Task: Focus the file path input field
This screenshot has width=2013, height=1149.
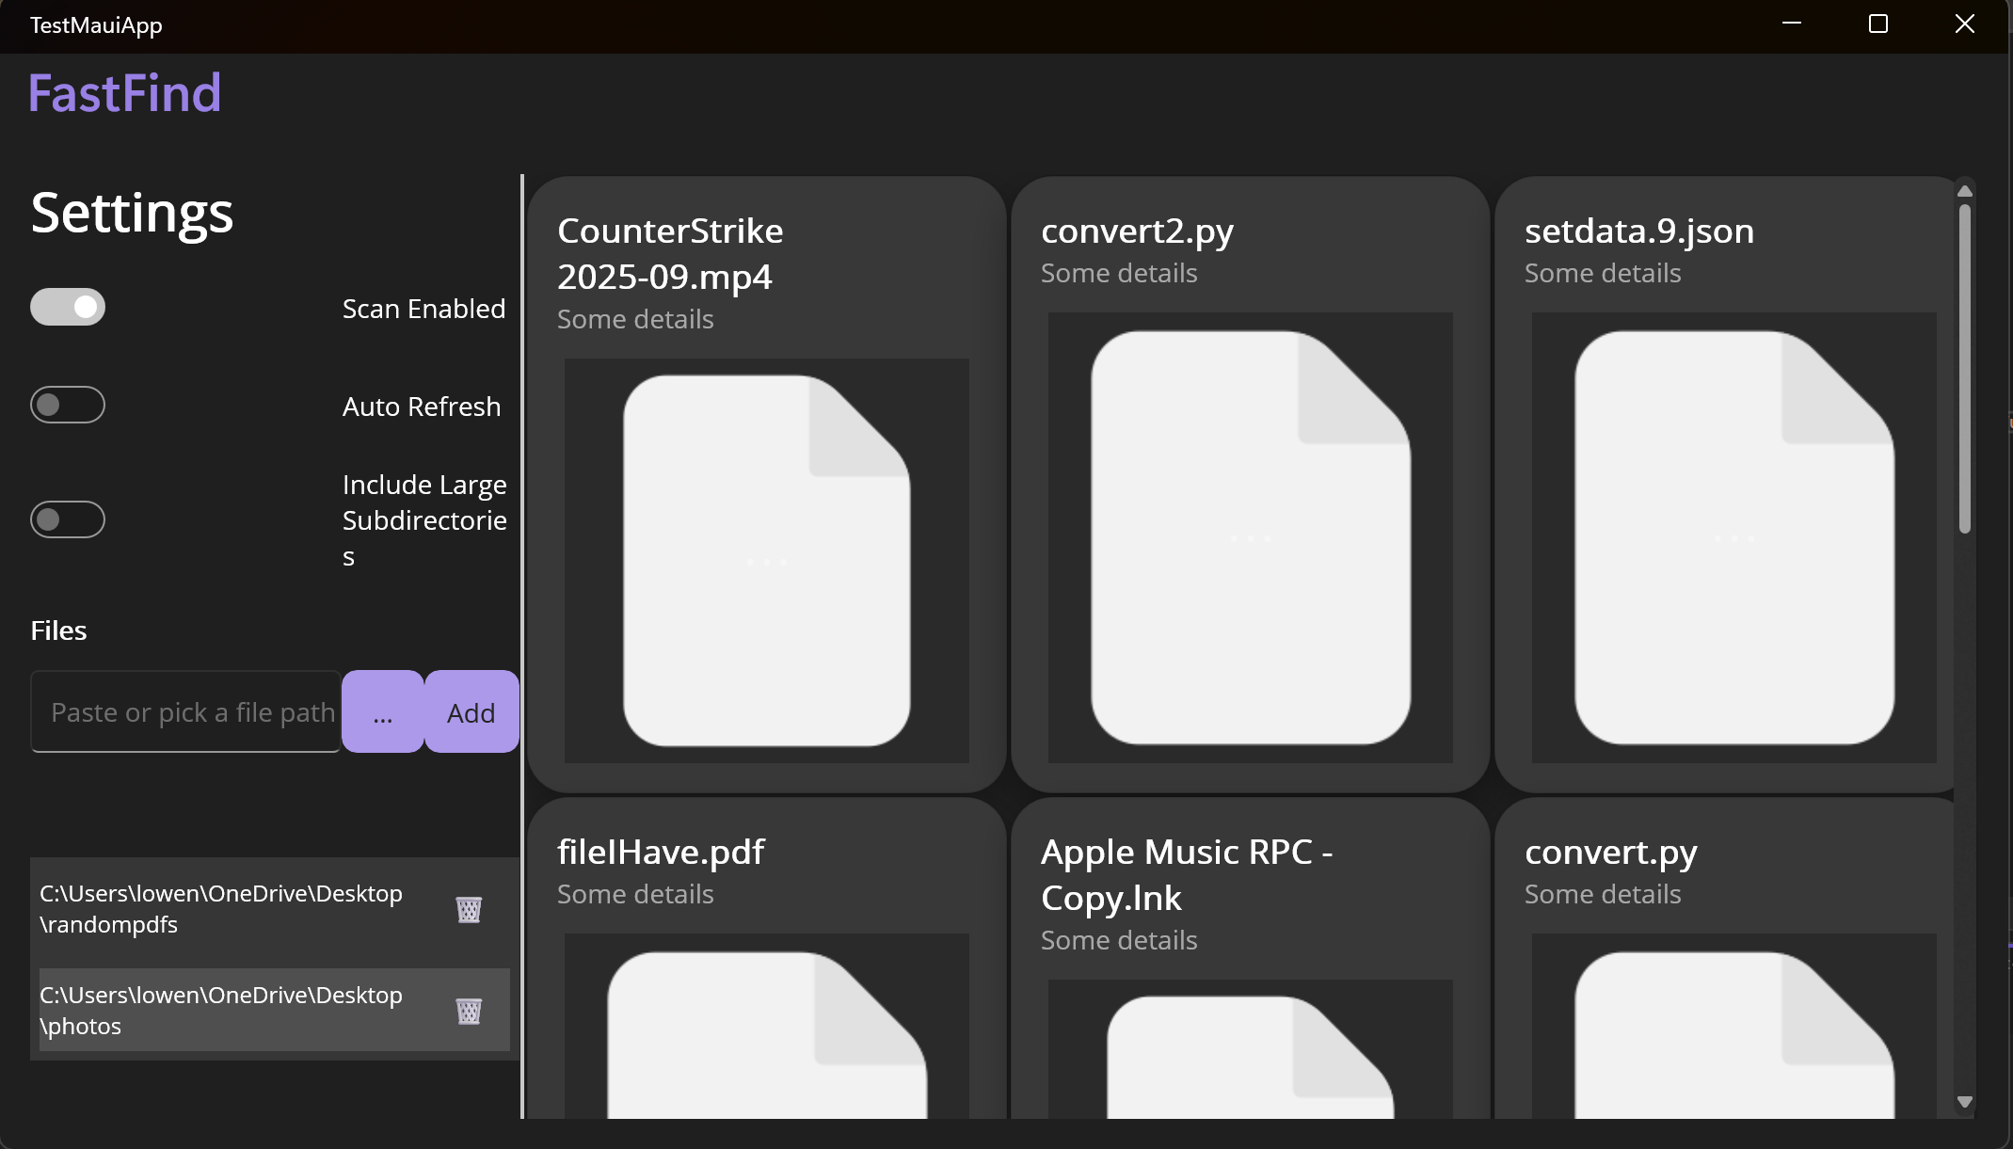Action: (x=186, y=712)
